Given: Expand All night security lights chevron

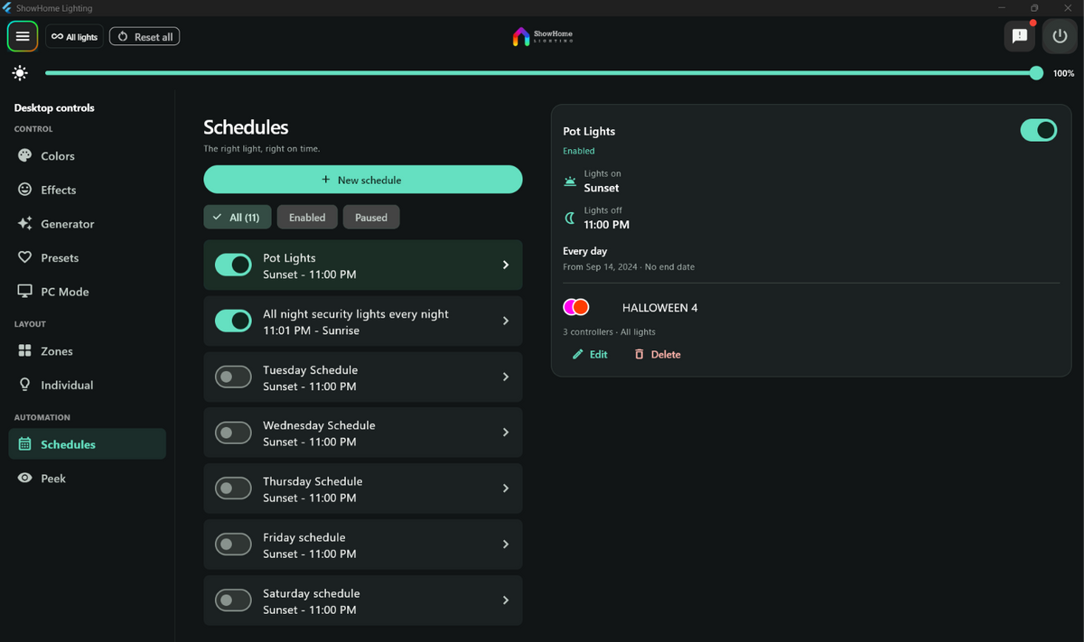Looking at the screenshot, I should 506,321.
